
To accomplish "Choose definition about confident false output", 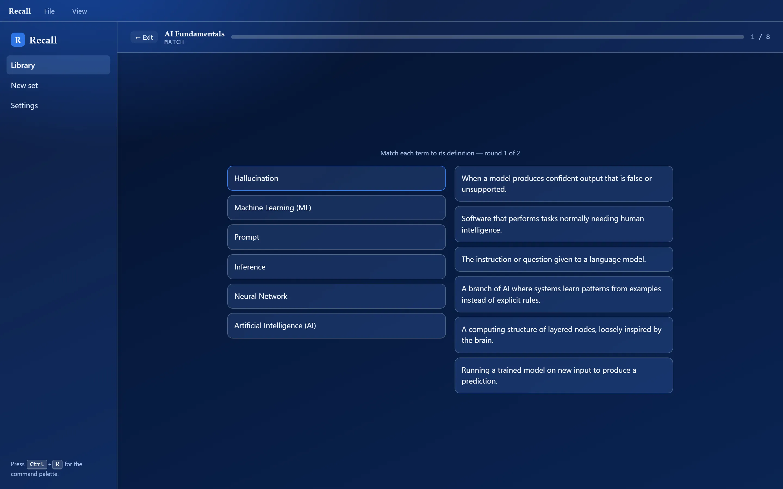I will (x=564, y=184).
